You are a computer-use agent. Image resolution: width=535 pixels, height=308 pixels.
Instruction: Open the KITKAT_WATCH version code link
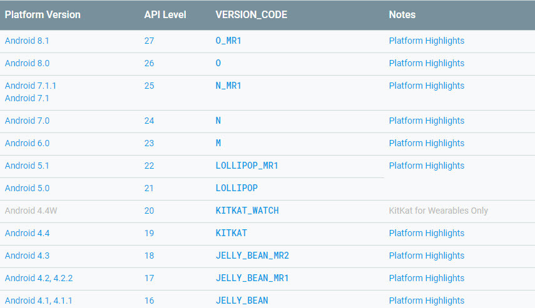247,211
